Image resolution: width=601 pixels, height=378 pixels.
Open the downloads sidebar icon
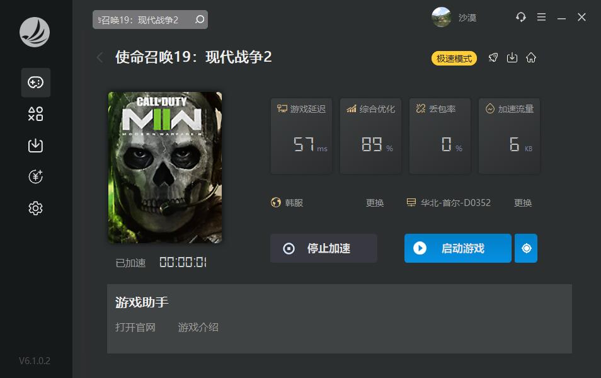point(36,146)
